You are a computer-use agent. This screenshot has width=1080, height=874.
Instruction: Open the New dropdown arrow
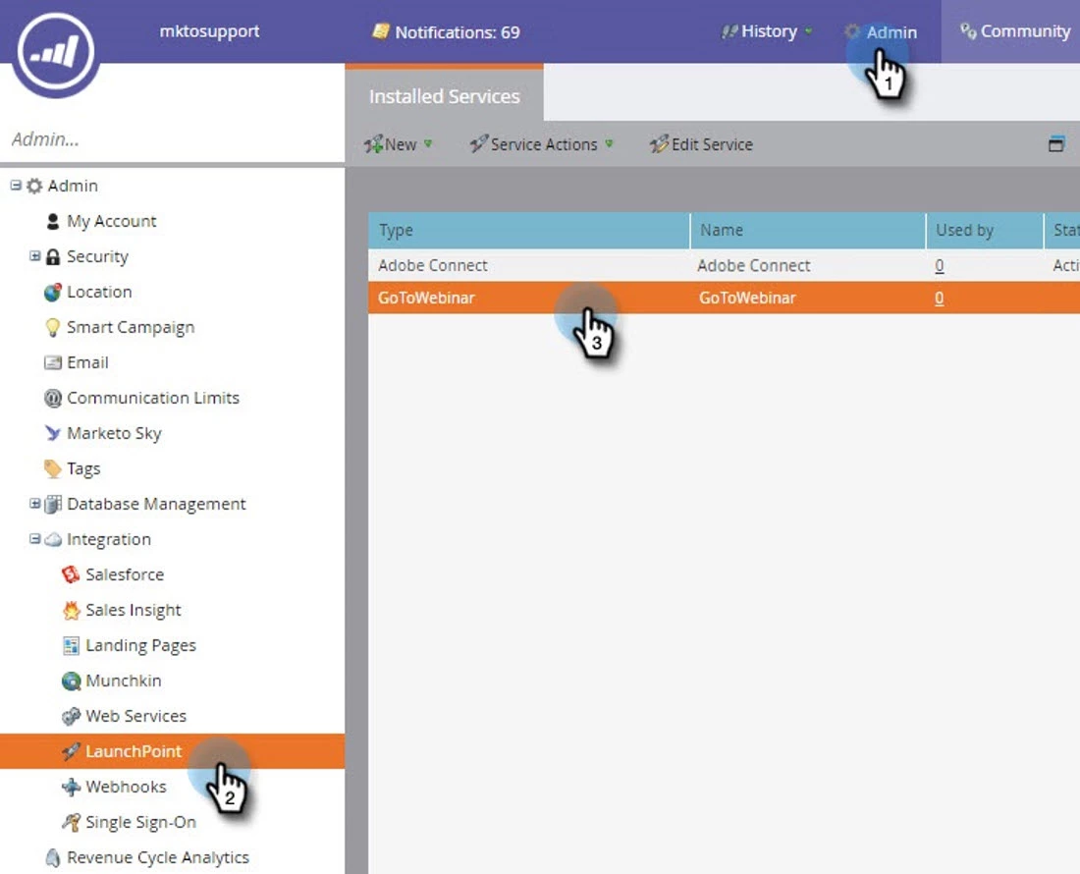pos(428,144)
